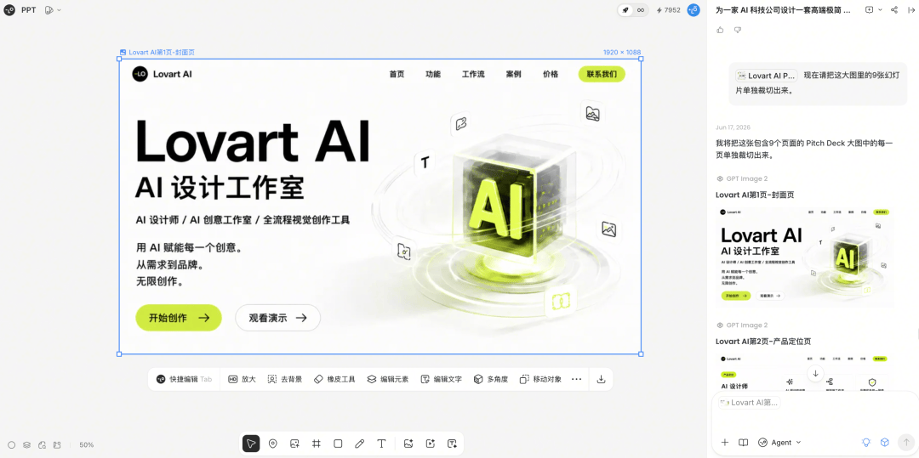Toggle the infinity unlimited mode
This screenshot has width=919, height=458.
pyautogui.click(x=641, y=10)
